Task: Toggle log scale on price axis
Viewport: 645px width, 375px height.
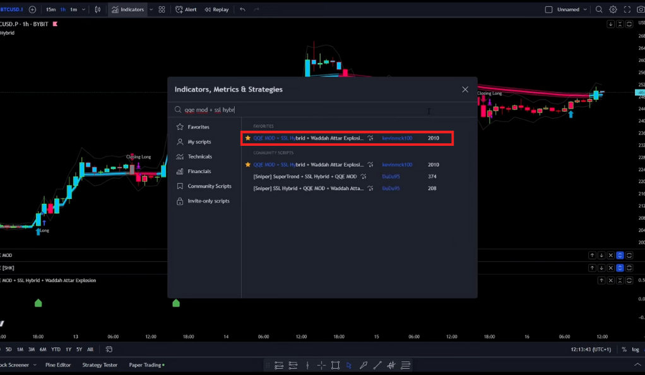Action: tap(636, 350)
